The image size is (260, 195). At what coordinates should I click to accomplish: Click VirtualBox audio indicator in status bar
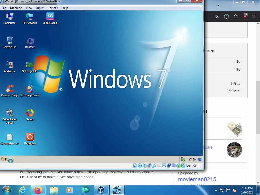point(144,166)
